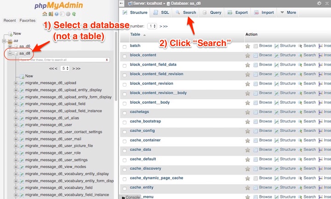Favorite the block_content table star
331x199 pixels.
tap(248, 55)
